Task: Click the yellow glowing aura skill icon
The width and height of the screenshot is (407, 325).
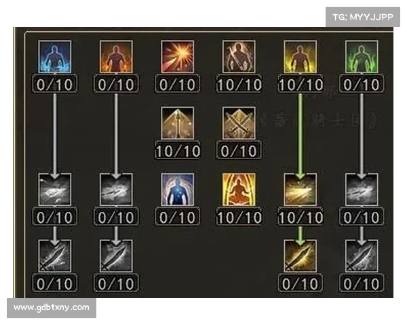Action: (x=301, y=57)
